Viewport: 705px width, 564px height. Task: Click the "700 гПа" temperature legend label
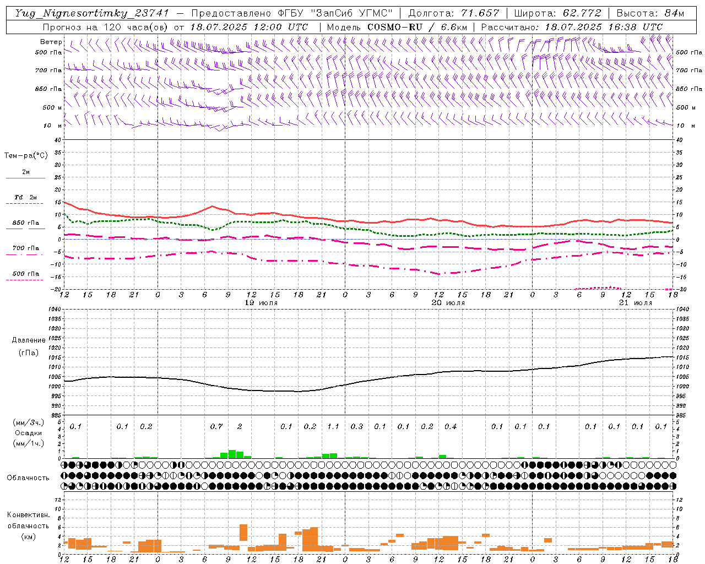click(26, 248)
